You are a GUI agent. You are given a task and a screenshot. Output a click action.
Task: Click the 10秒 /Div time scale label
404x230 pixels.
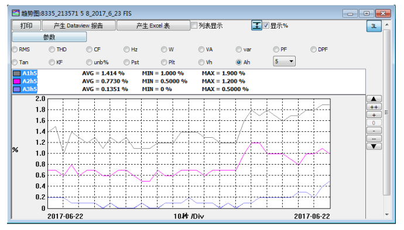[189, 216]
